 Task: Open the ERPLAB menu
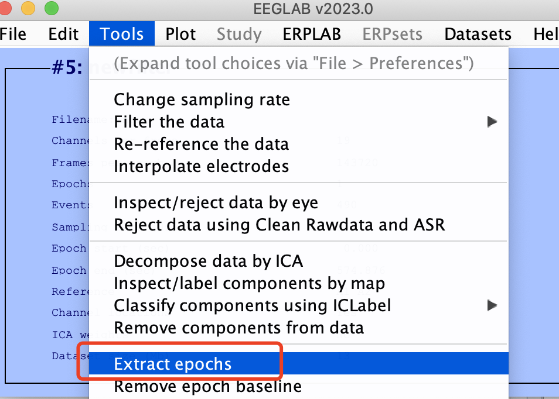coord(311,34)
